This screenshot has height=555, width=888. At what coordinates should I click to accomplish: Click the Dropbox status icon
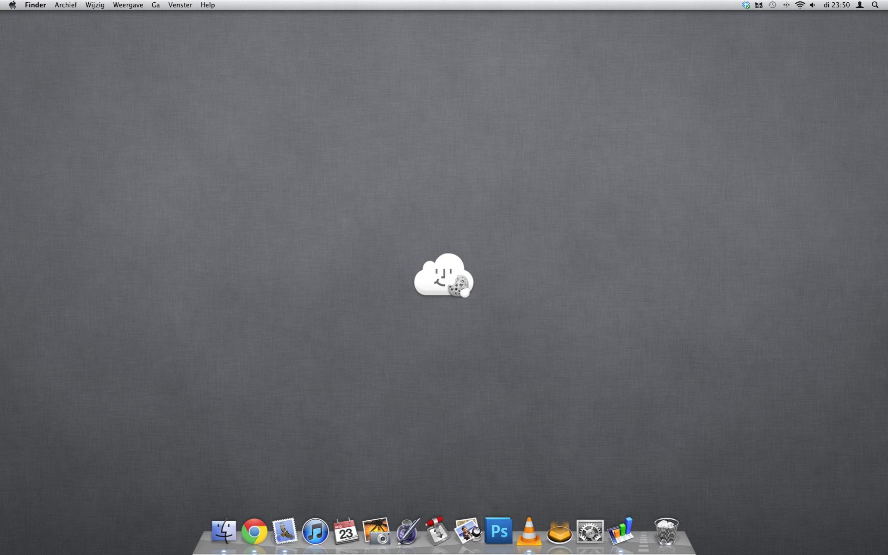[745, 5]
